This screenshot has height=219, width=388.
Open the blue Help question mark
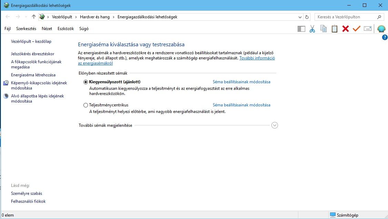click(x=385, y=37)
